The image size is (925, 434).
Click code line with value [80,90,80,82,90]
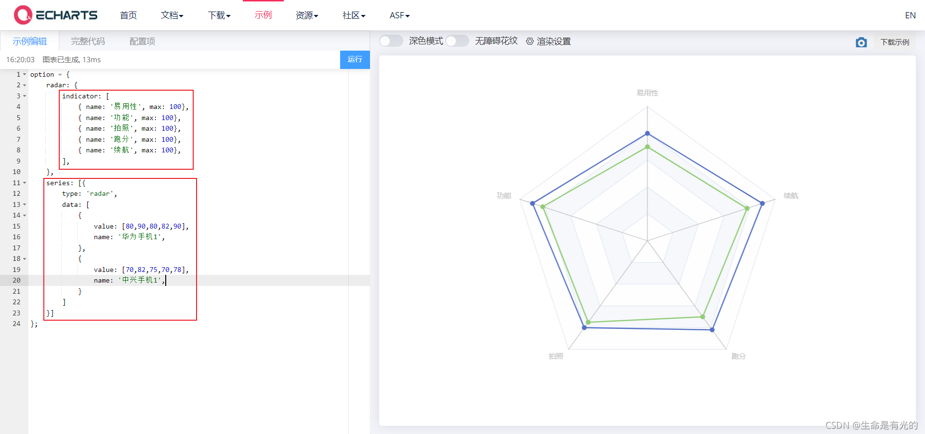coord(141,226)
